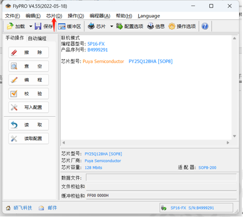This screenshot has width=243, height=217.
Task: Click Puya Semiconductor in the info panel
Action: point(103,161)
